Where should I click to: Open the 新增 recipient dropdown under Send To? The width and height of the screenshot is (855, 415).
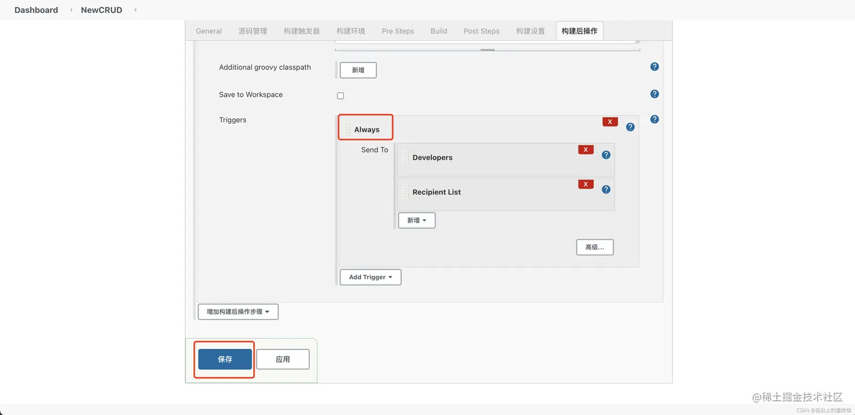(417, 221)
